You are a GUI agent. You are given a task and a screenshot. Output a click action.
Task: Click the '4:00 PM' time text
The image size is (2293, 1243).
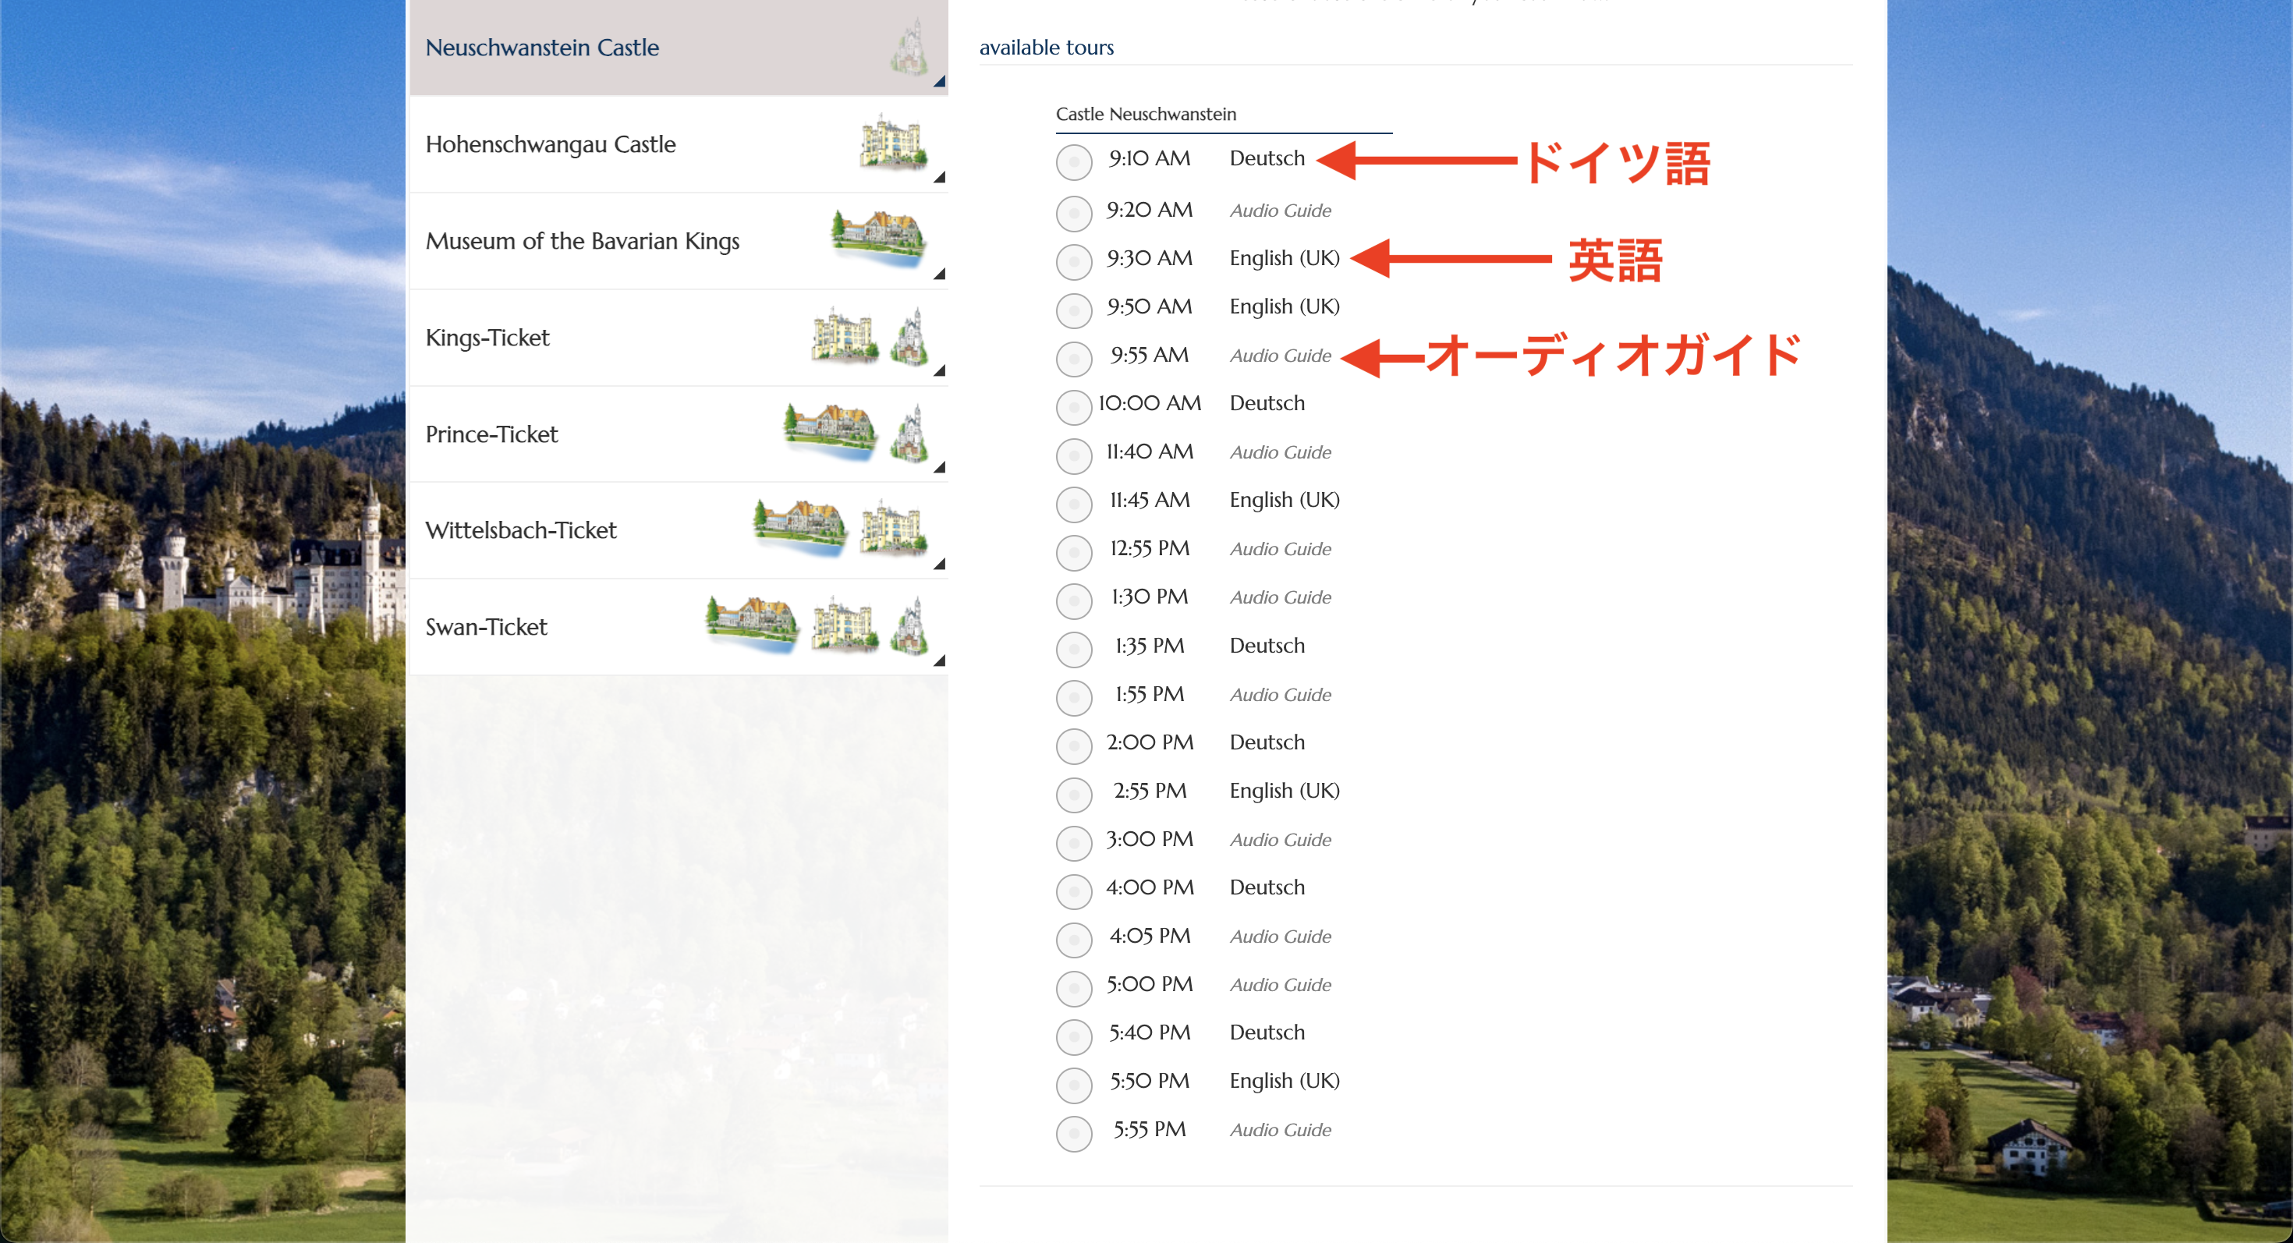pos(1150,887)
